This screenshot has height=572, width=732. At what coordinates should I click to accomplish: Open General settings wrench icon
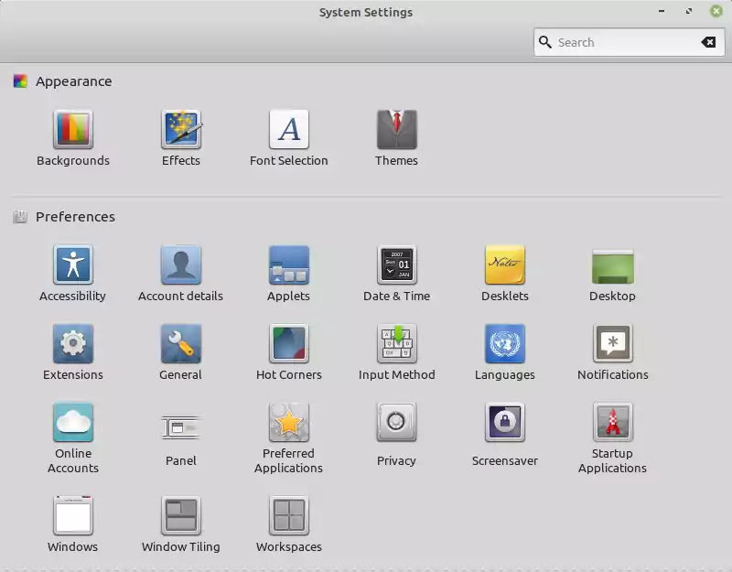tap(181, 344)
